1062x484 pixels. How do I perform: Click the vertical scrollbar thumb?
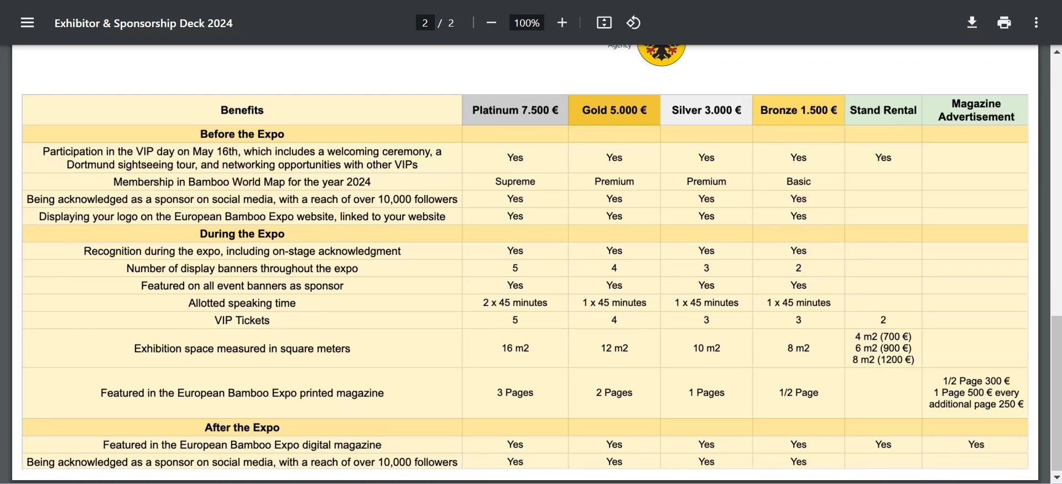click(1056, 393)
